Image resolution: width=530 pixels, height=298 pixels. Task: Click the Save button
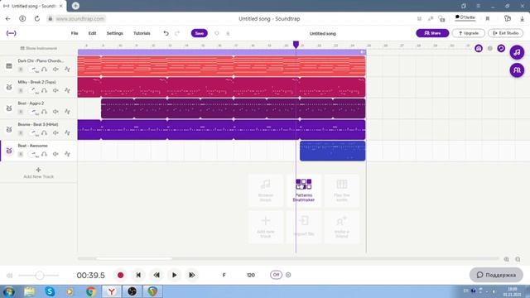199,33
